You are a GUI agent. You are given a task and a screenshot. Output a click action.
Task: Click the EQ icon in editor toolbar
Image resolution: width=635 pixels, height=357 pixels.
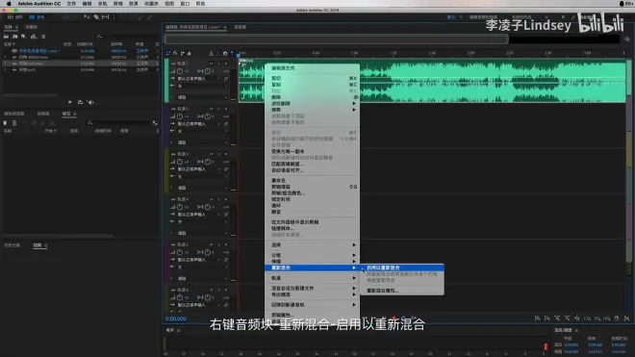pyautogui.click(x=190, y=53)
